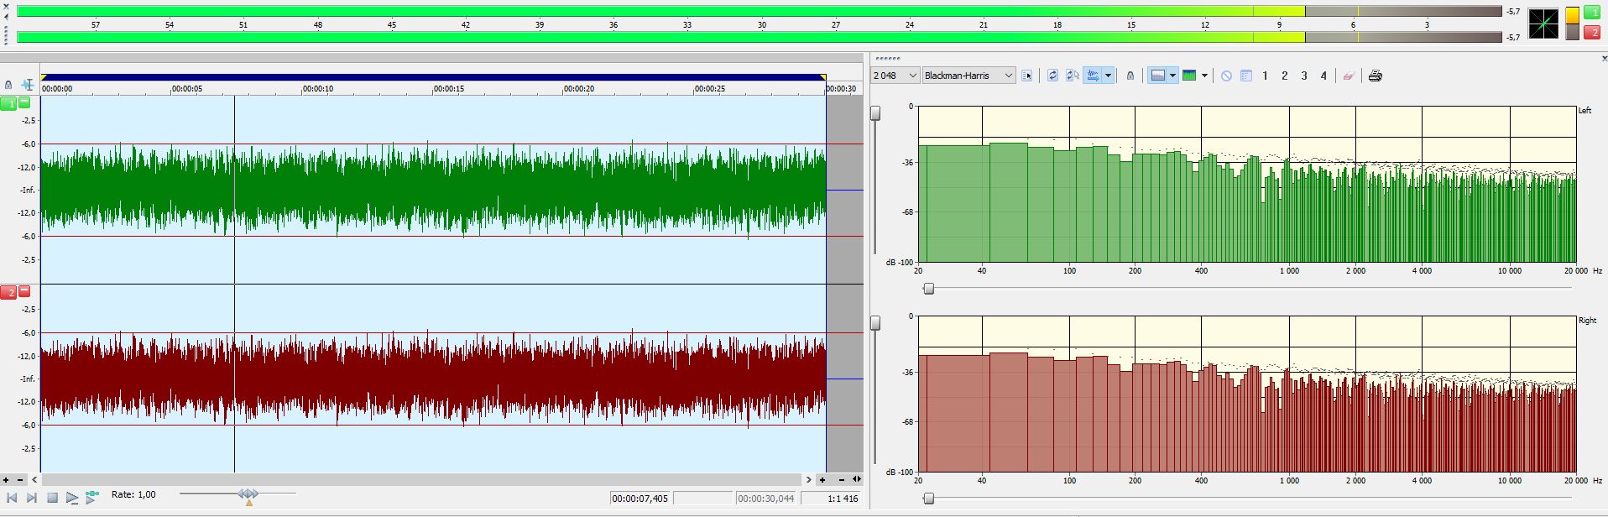Clear snapshots with the eraser icon
The width and height of the screenshot is (1608, 517).
[1348, 76]
